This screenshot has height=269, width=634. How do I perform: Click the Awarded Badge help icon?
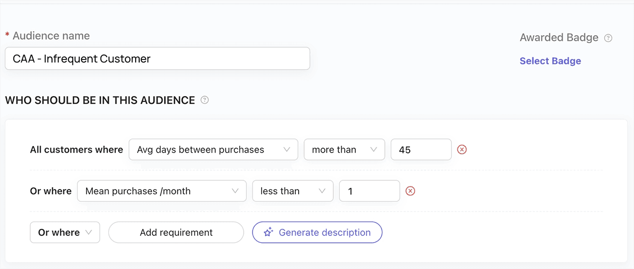pos(608,38)
